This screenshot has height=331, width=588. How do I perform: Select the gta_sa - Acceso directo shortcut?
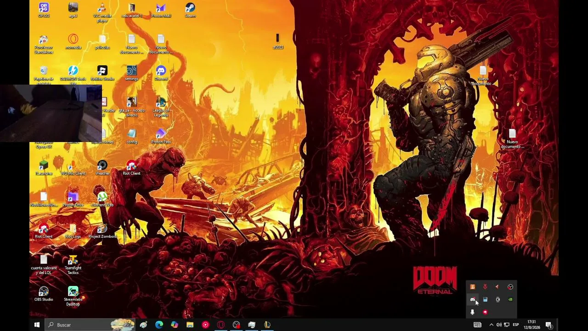(132, 107)
